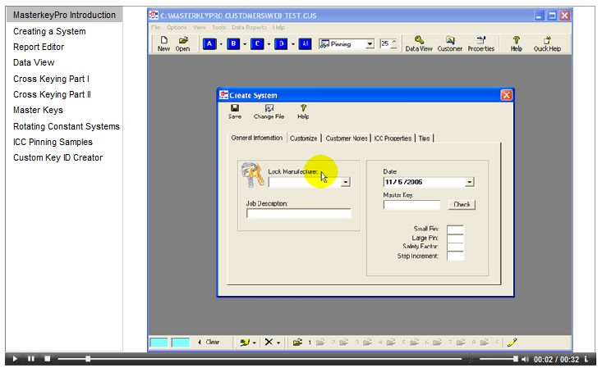Click folder icon 1 in bottom toolbar
Image resolution: width=602 pixels, height=368 pixels.
(297, 343)
